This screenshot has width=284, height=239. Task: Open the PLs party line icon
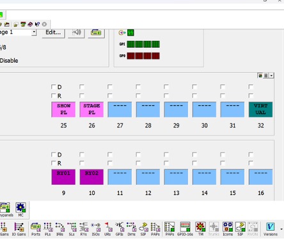[x=48, y=229]
